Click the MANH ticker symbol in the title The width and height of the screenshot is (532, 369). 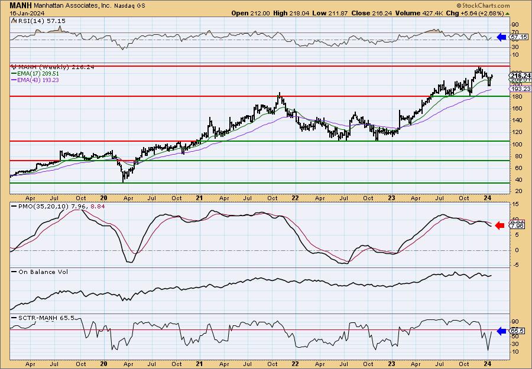tap(21, 5)
